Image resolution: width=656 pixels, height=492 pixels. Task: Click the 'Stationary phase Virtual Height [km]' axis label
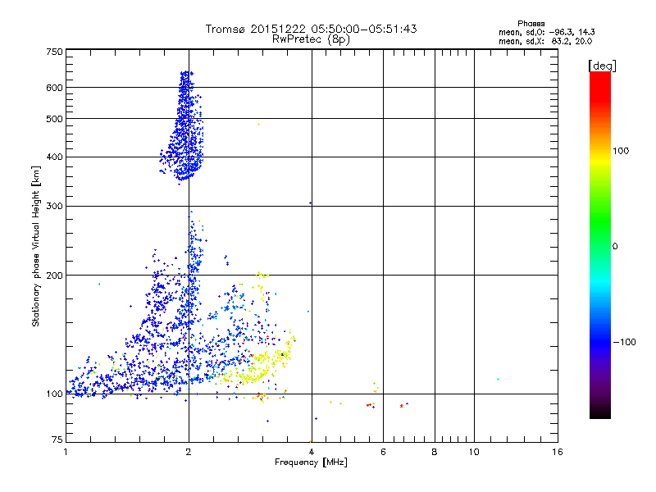[x=36, y=246]
